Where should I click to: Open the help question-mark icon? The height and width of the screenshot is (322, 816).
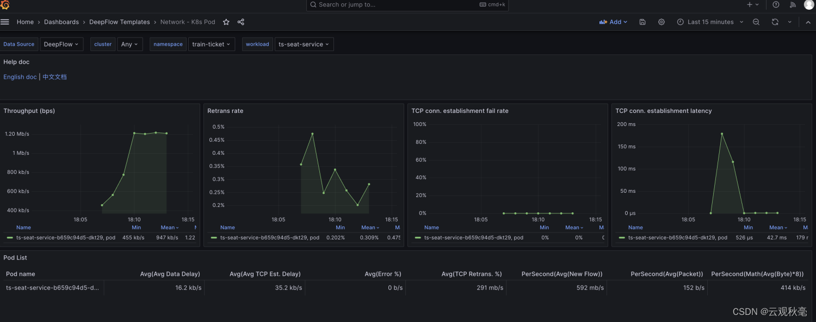[776, 5]
